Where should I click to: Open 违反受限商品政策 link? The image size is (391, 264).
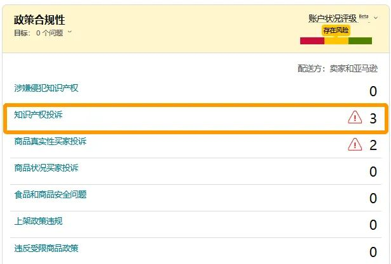click(x=46, y=248)
